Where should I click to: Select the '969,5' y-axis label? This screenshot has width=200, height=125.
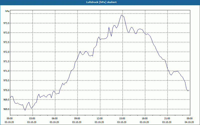coord(6,100)
